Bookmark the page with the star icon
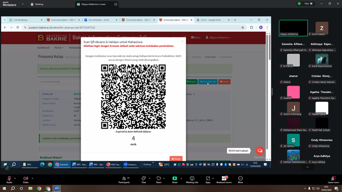The height and width of the screenshot is (192, 342). pyautogui.click(x=243, y=27)
